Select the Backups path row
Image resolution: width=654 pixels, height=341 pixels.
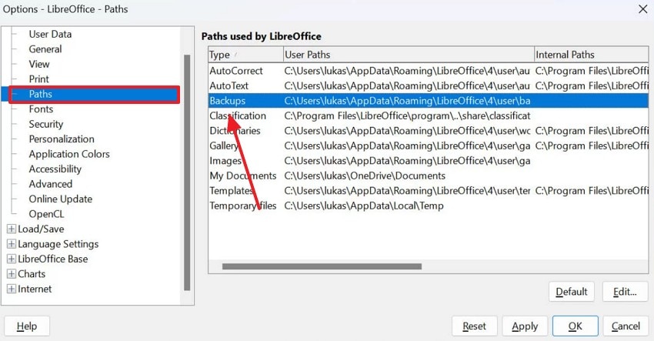(429, 101)
